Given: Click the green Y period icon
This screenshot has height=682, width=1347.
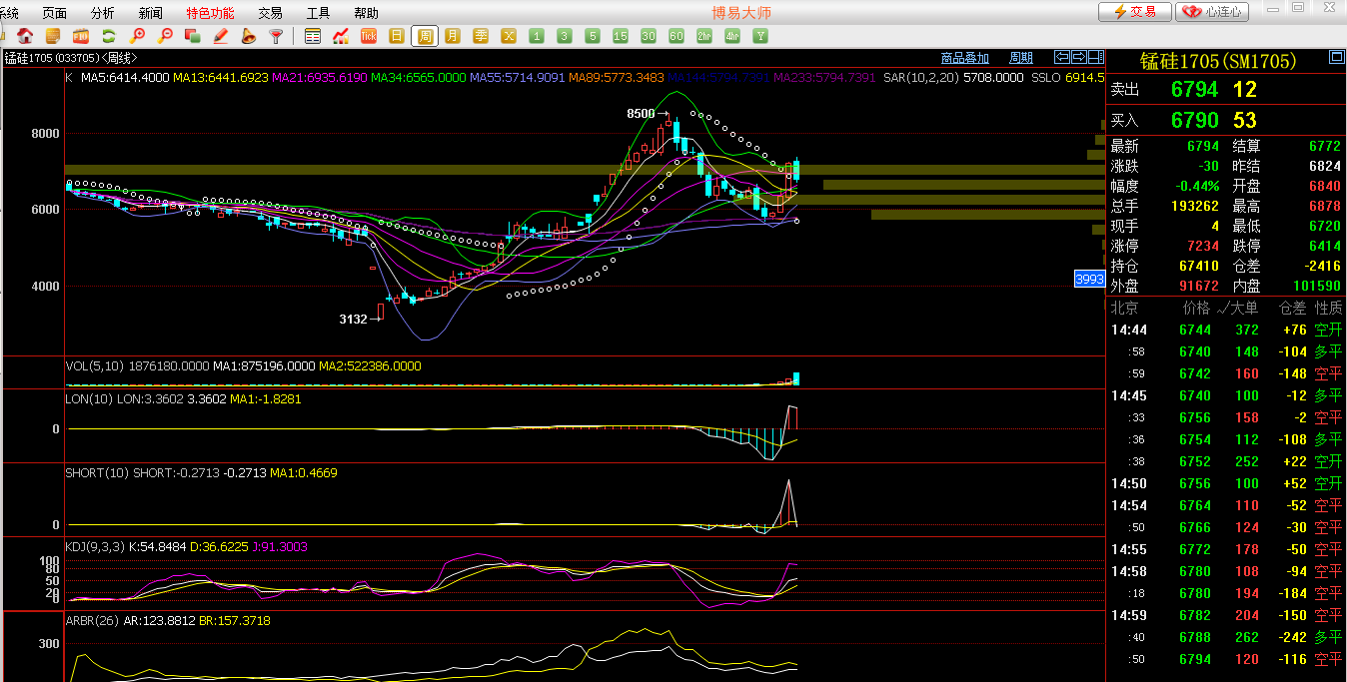Looking at the screenshot, I should (760, 36).
